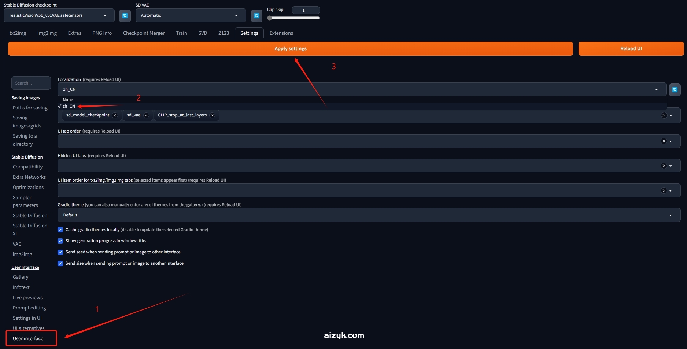Click the Apply settings button
The image size is (687, 349).
290,49
